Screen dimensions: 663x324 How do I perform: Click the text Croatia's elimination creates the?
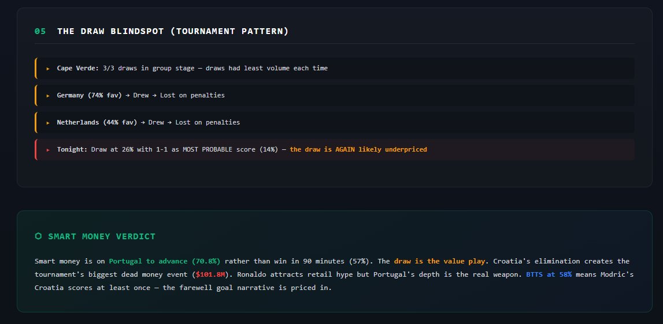click(561, 261)
